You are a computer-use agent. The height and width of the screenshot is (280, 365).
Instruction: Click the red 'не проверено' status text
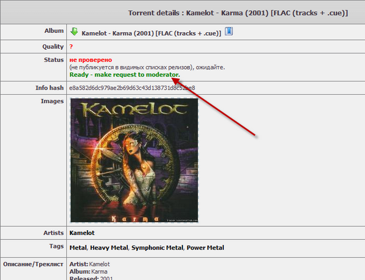click(x=91, y=60)
